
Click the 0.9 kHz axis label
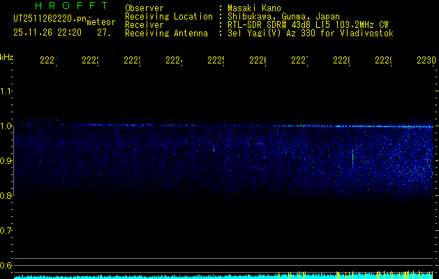tap(6, 161)
